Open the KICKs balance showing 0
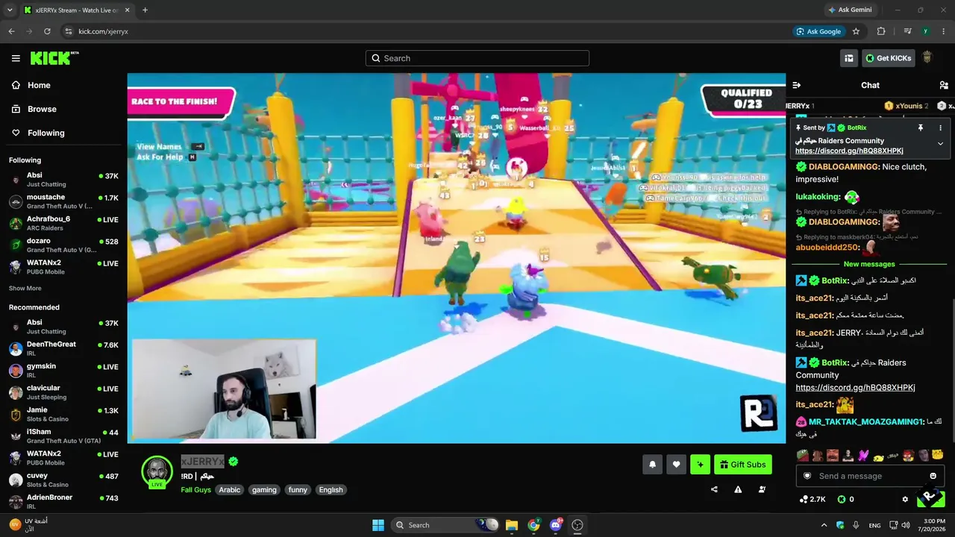 pos(845,499)
